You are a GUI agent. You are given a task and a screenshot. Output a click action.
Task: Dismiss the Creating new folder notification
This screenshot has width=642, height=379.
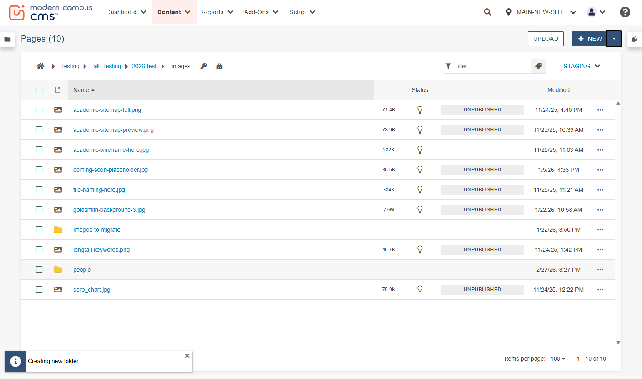(x=187, y=356)
